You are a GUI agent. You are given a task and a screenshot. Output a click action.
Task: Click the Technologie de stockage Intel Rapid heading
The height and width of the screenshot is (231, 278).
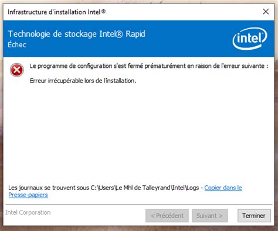76,34
